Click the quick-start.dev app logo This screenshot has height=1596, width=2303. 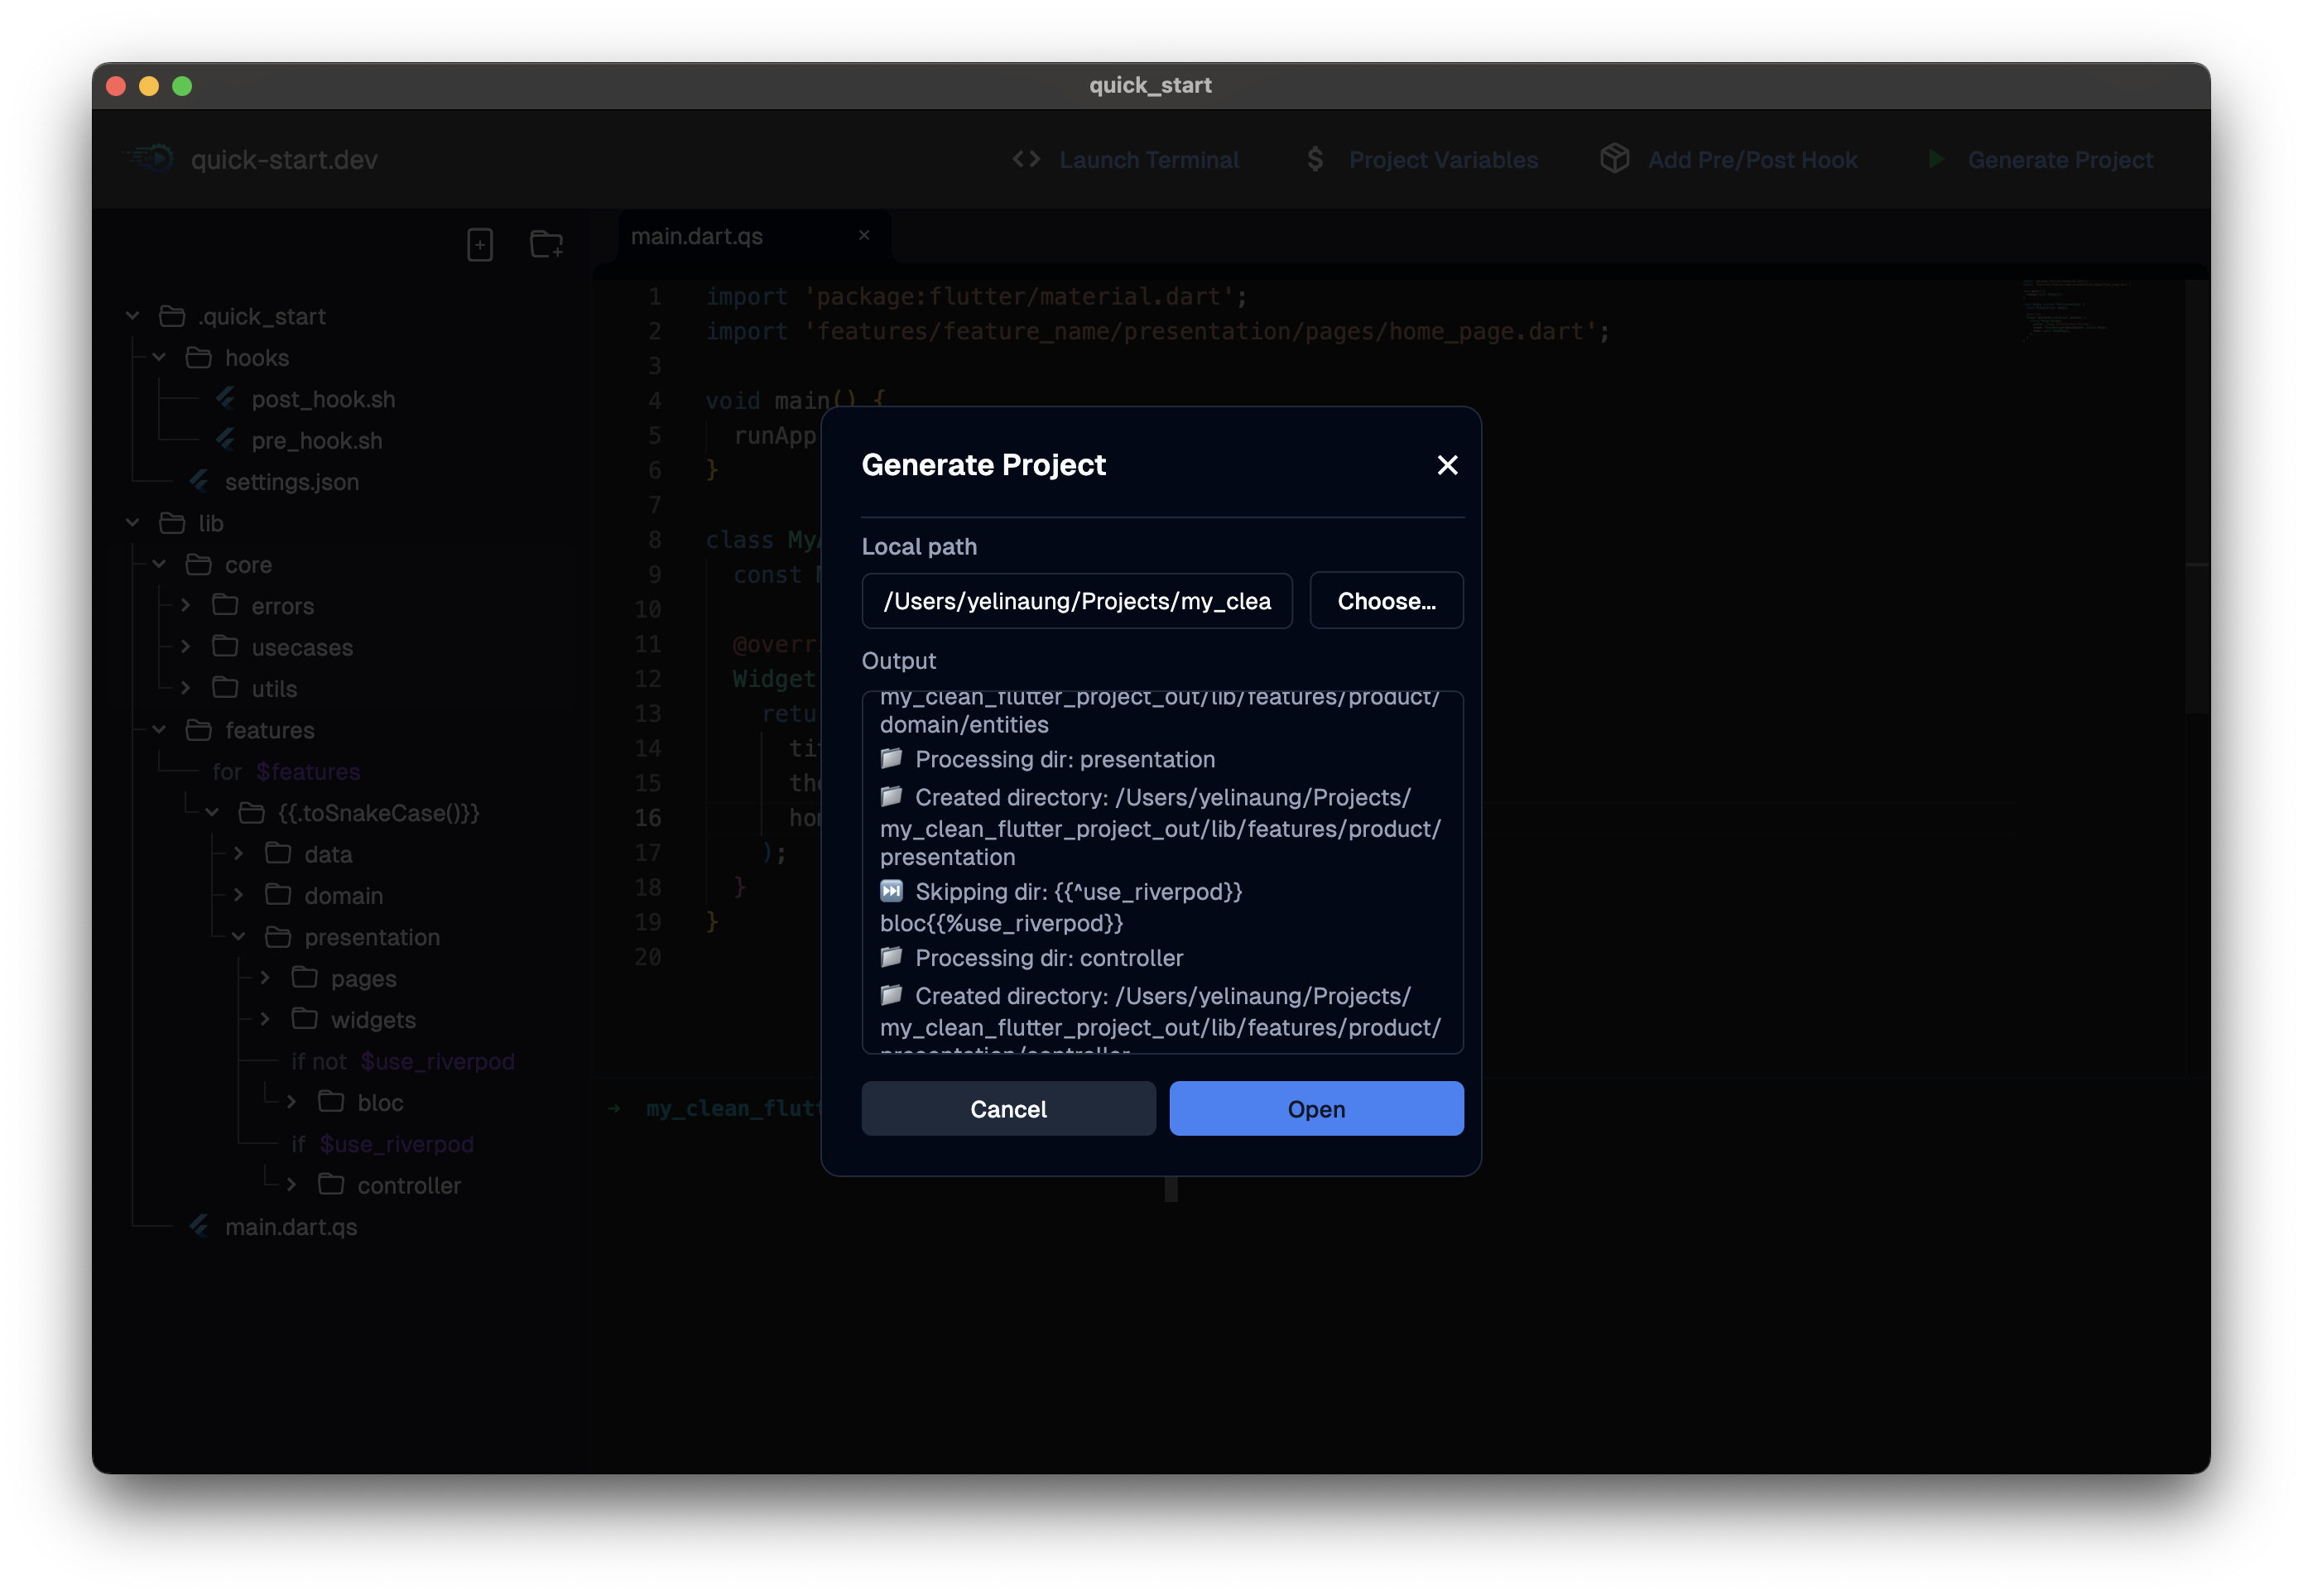[148, 158]
